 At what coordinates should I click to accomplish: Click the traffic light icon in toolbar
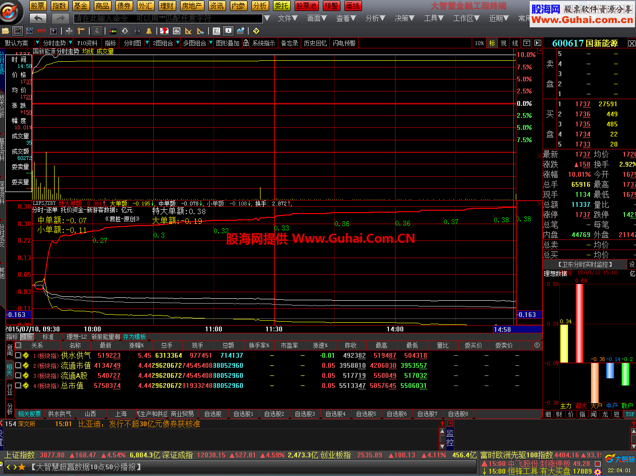113,31
